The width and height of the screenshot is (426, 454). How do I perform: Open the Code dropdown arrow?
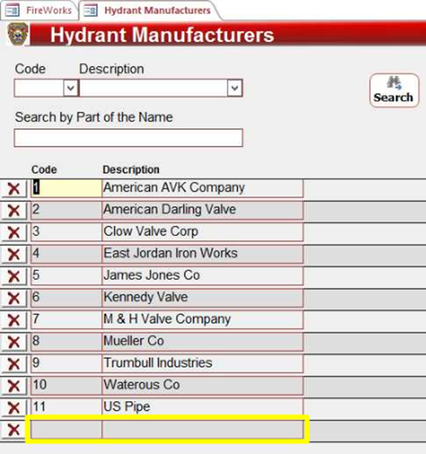pos(71,88)
